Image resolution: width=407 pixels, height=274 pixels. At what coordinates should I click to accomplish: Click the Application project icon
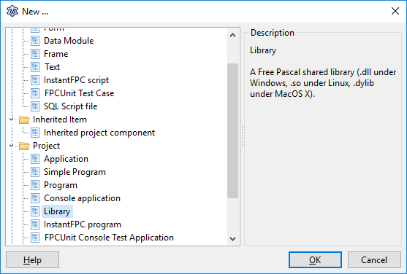click(35, 159)
